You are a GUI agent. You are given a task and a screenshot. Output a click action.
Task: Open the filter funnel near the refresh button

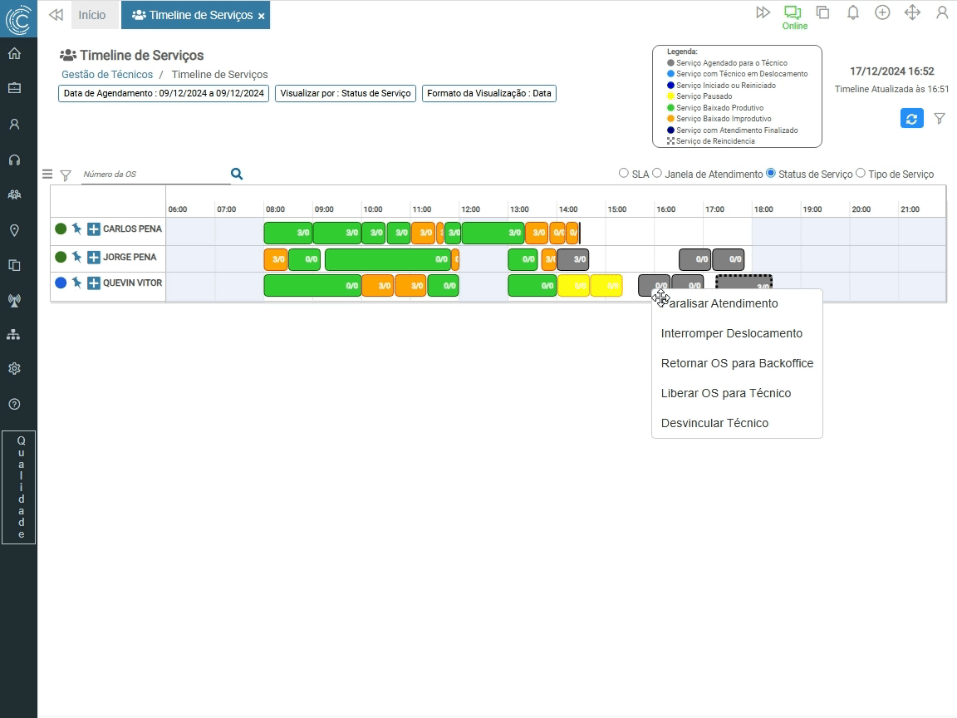pyautogui.click(x=940, y=119)
